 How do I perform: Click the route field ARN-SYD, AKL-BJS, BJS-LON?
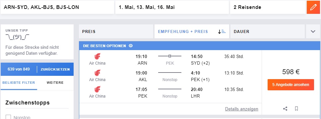click(x=57, y=7)
